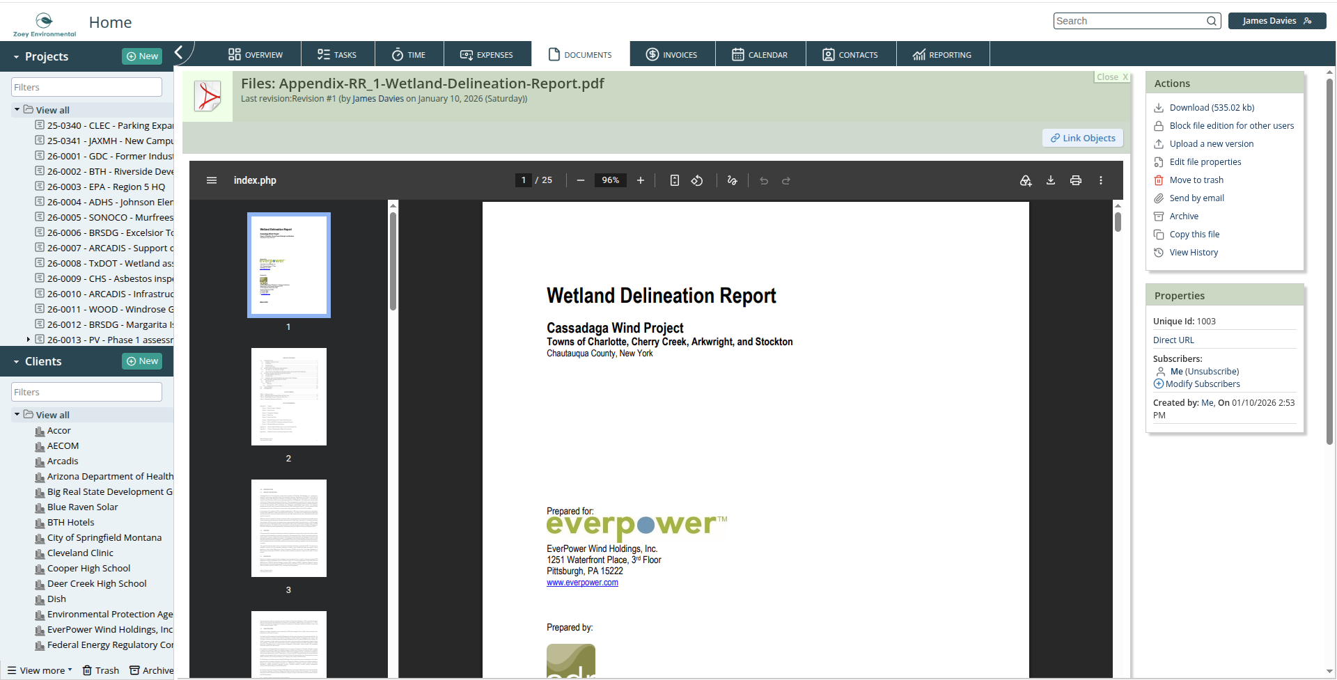The image size is (1337, 680).
Task: Click the red PDF file type icon
Action: pos(208,96)
